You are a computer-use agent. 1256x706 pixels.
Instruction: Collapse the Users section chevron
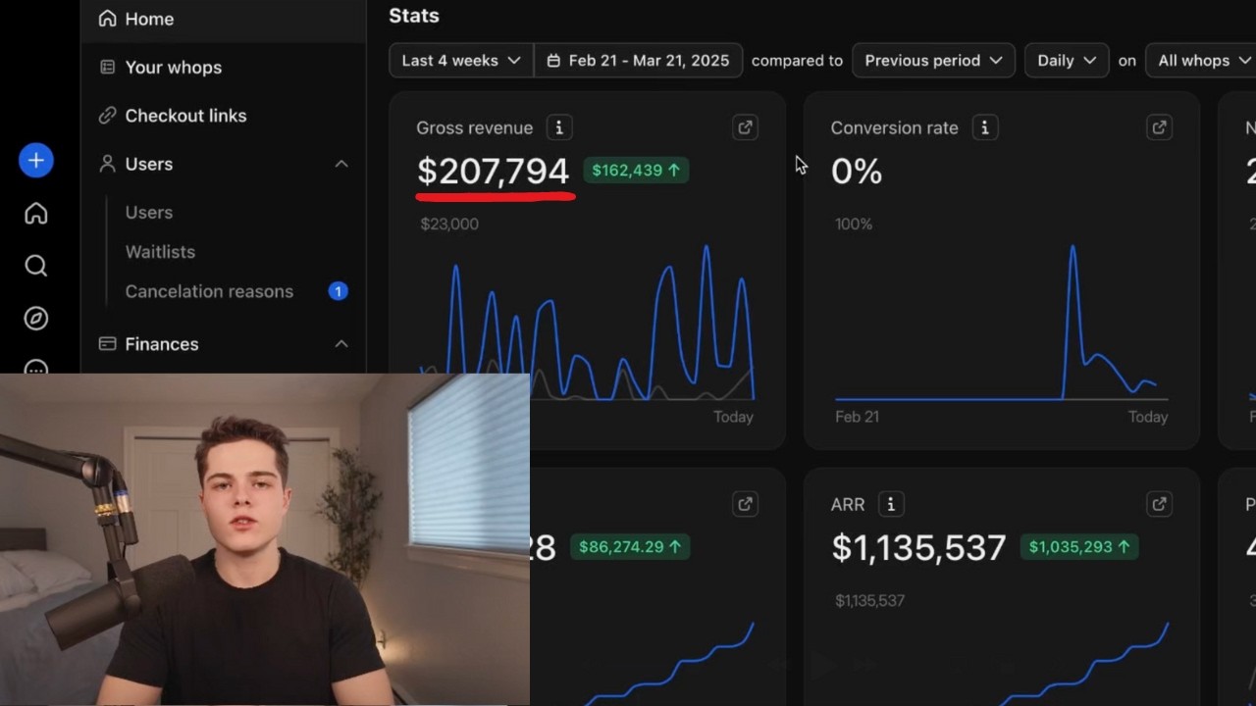tap(341, 164)
